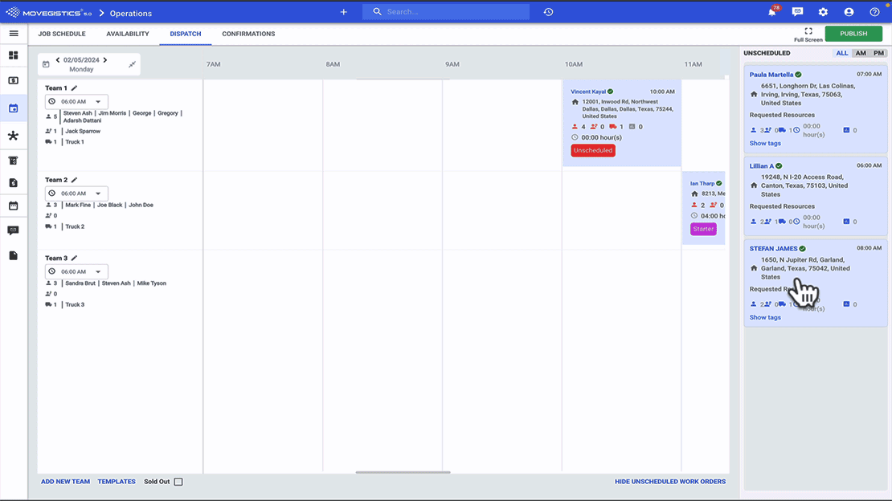Click the plus add icon in top bar
The height and width of the screenshot is (501, 892).
(x=344, y=13)
